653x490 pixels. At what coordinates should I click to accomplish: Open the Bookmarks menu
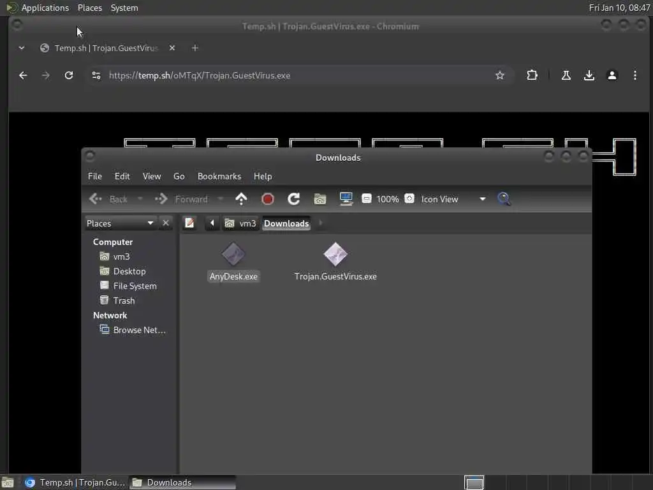click(219, 176)
